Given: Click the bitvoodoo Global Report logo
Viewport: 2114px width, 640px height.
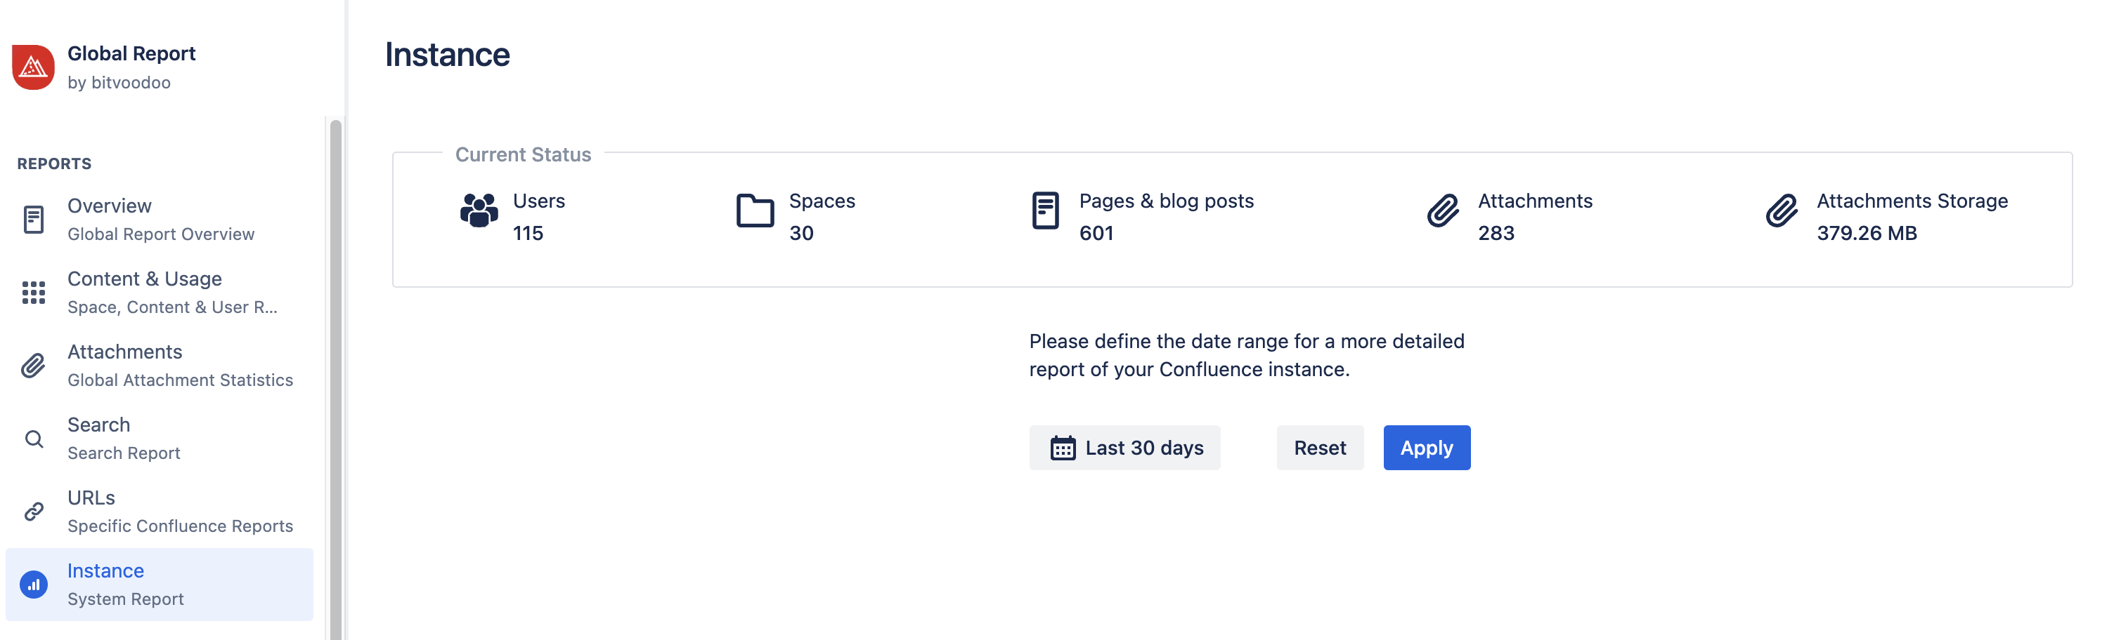Looking at the screenshot, I should point(33,67).
